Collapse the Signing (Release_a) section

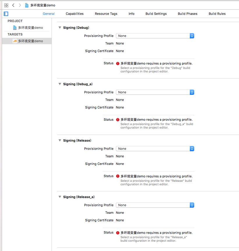pos(60,197)
